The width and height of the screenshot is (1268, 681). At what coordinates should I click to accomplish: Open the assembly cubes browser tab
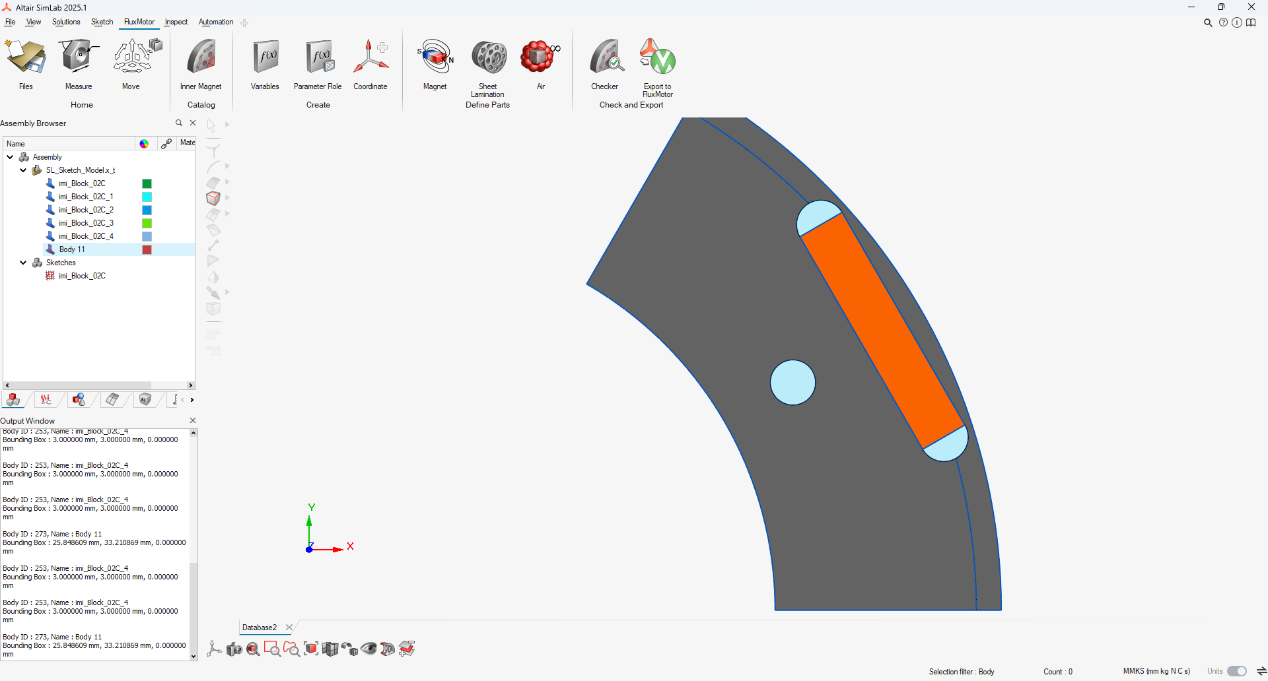tap(13, 399)
